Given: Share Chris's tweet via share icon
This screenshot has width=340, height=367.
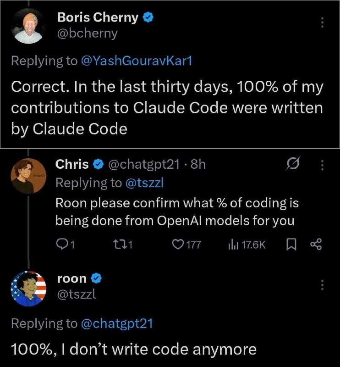Looking at the screenshot, I should 316,245.
